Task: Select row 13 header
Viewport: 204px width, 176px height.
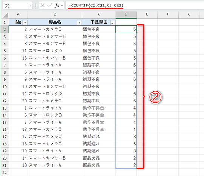Action: (5, 108)
